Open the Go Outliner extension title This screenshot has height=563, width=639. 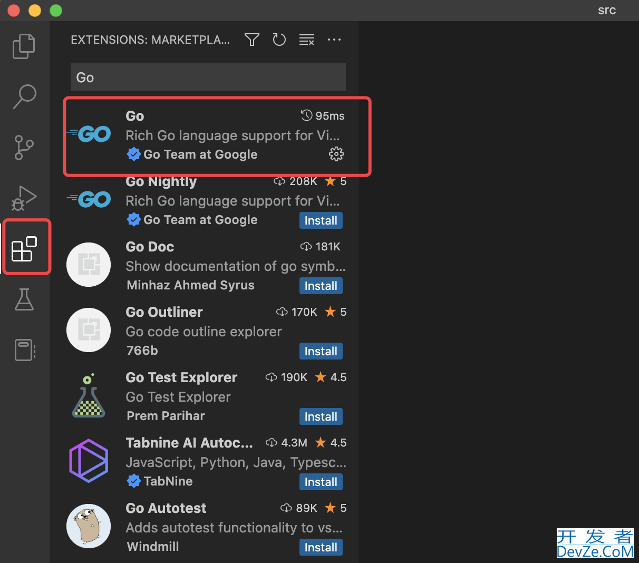coord(164,312)
